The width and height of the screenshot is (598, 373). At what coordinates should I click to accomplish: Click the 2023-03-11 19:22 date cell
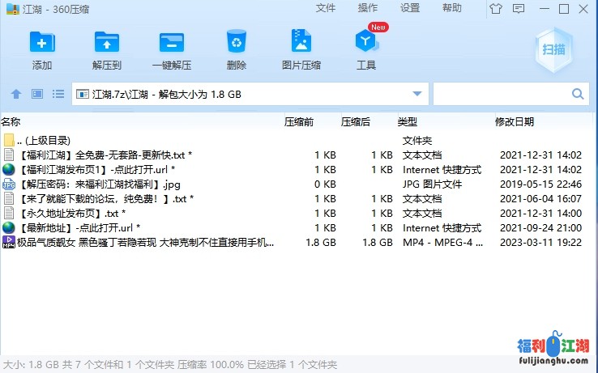point(540,242)
